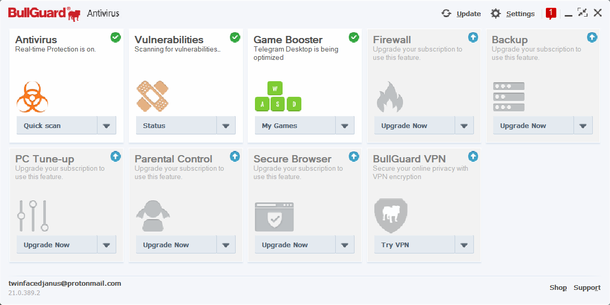This screenshot has height=305, width=610.
Task: Expand the Quick scan dropdown arrow
Action: pyautogui.click(x=106, y=125)
